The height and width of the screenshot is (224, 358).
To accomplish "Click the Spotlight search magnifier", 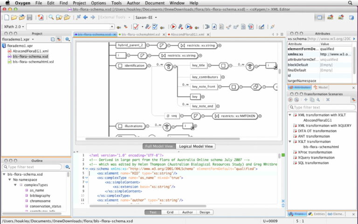I will point(350,3).
